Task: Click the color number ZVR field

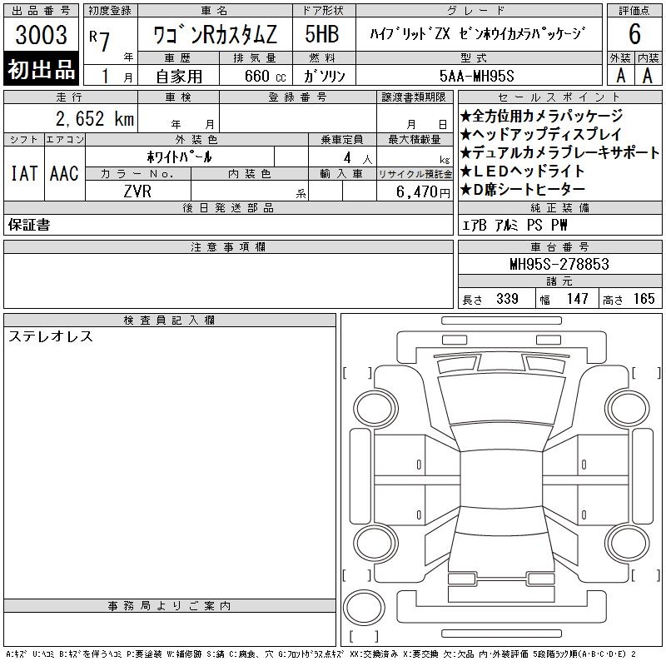Action: click(137, 191)
